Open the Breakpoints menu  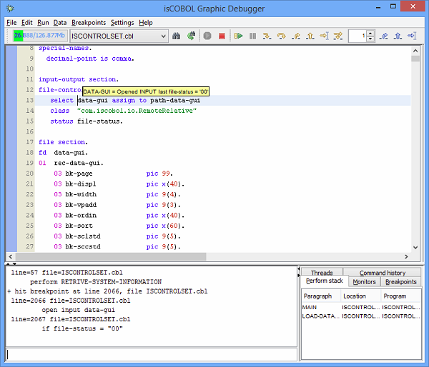pyautogui.click(x=89, y=23)
